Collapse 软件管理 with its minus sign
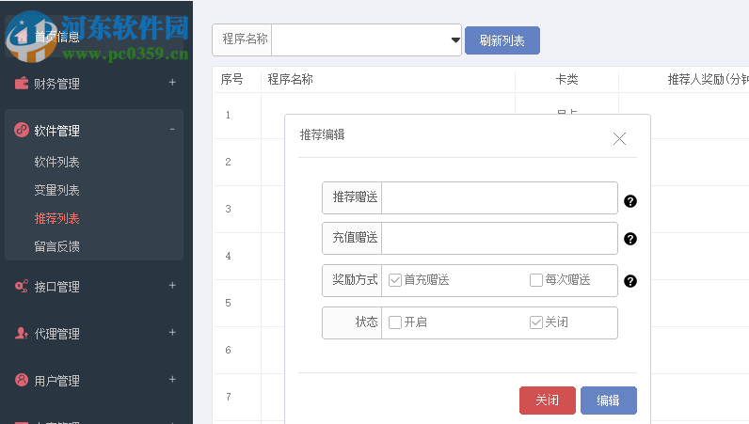 (172, 129)
